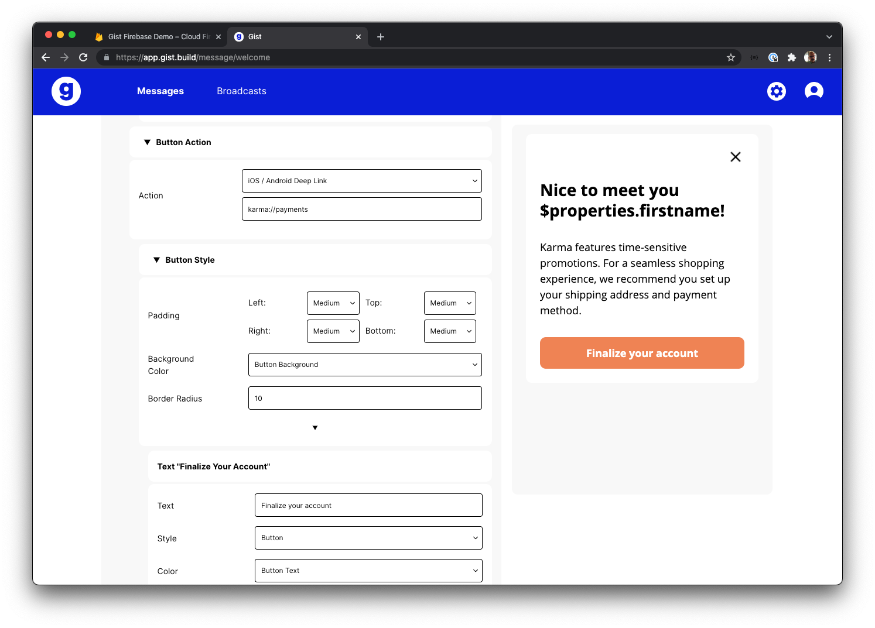Collapse the Button Action section
Image resolution: width=875 pixels, height=628 pixels.
[x=147, y=142]
